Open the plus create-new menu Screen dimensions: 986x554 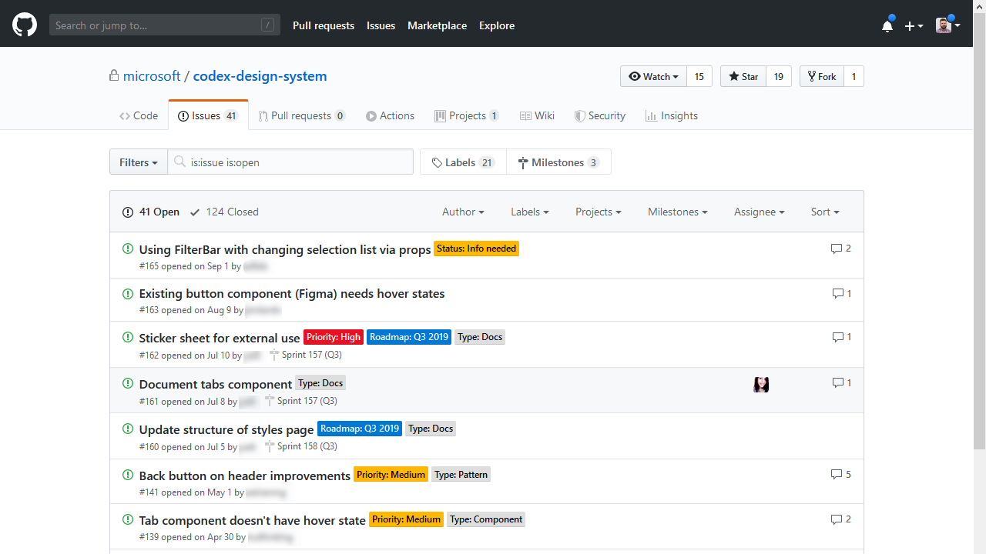(x=914, y=25)
